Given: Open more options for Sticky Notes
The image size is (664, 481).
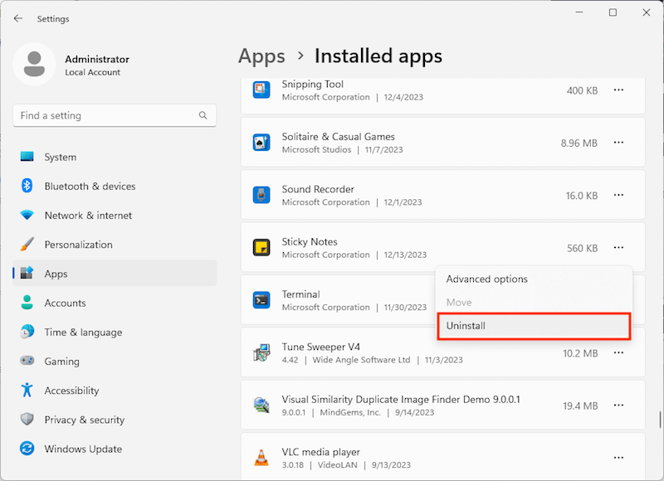Looking at the screenshot, I should (x=618, y=247).
